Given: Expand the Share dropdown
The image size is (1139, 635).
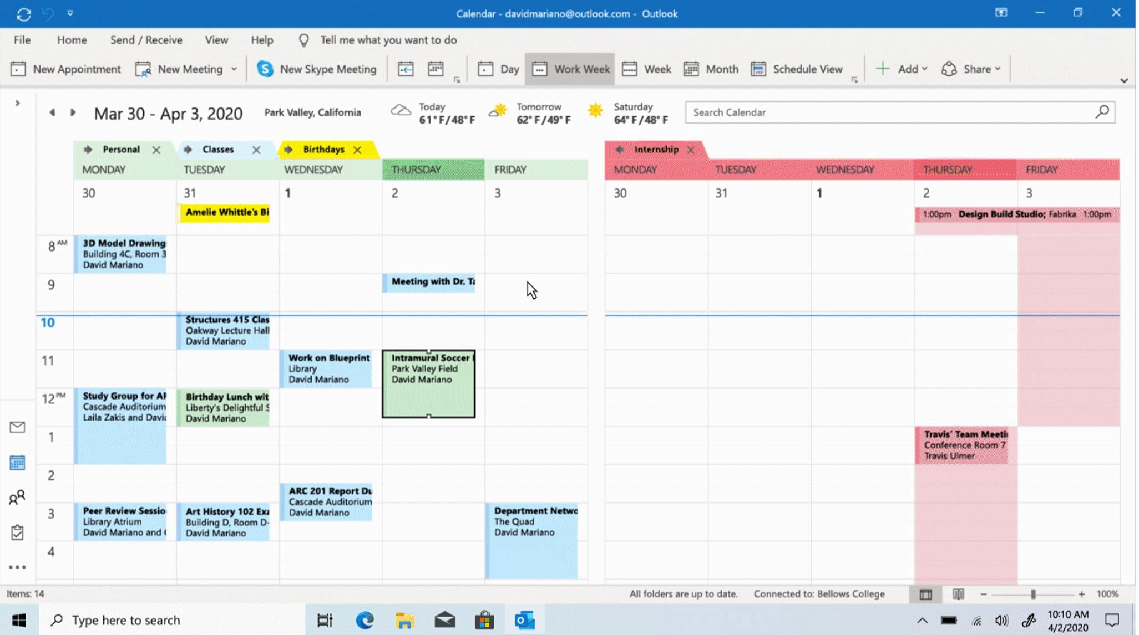Looking at the screenshot, I should point(971,69).
